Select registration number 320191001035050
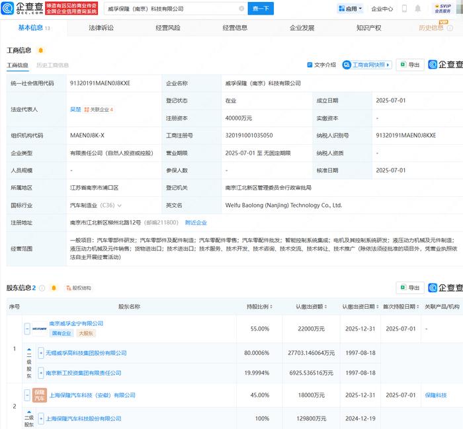 click(x=249, y=136)
